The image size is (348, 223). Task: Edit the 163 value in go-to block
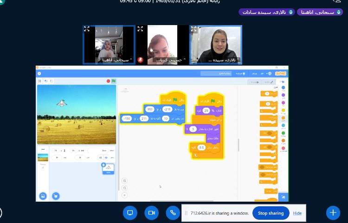click(150, 109)
